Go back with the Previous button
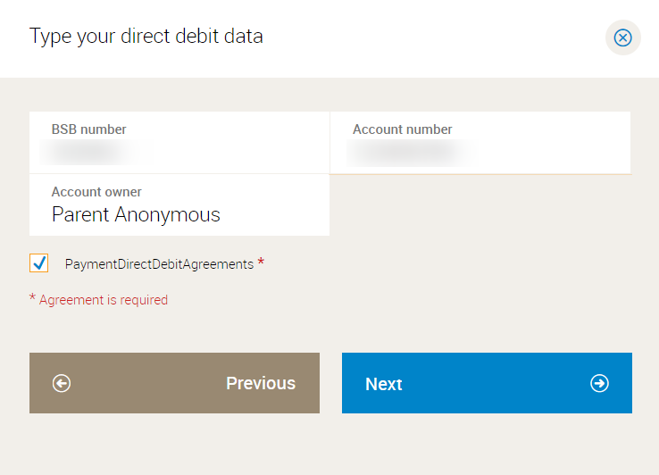The image size is (659, 475). click(174, 383)
